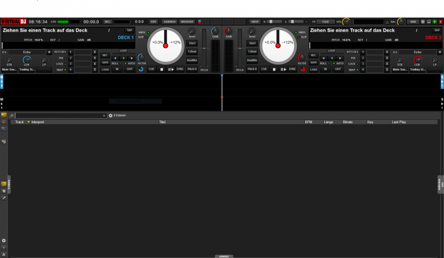This screenshot has height=258, width=444.
Task: Delete hotcue 3 on Deck 1 with X
Action: tap(95, 64)
